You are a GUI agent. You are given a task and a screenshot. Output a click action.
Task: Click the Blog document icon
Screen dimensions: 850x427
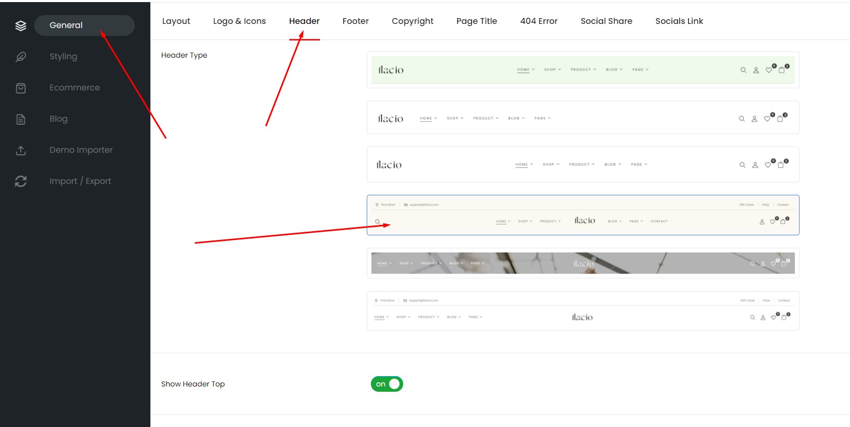tap(21, 119)
